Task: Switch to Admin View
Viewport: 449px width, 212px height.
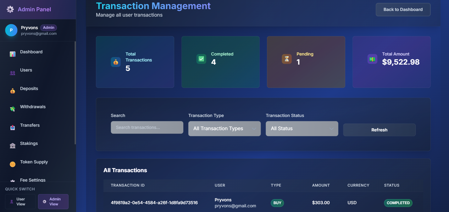Action: pyautogui.click(x=53, y=201)
